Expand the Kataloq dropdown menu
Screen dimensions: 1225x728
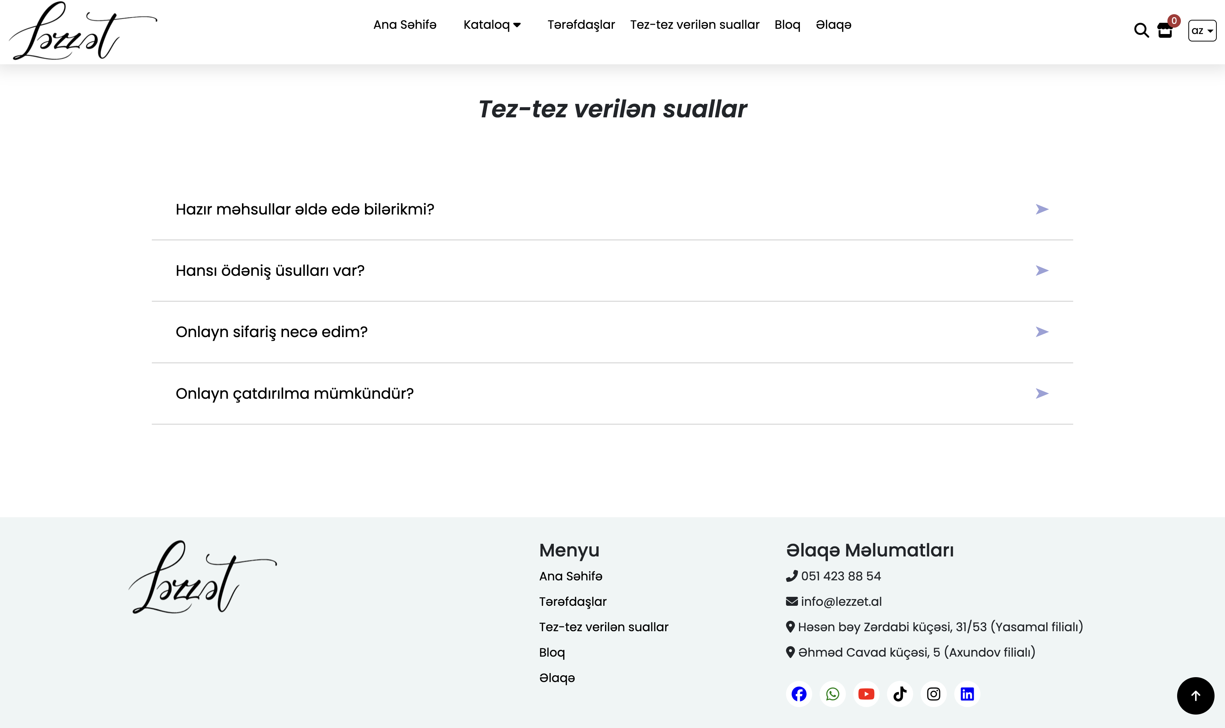(x=492, y=25)
